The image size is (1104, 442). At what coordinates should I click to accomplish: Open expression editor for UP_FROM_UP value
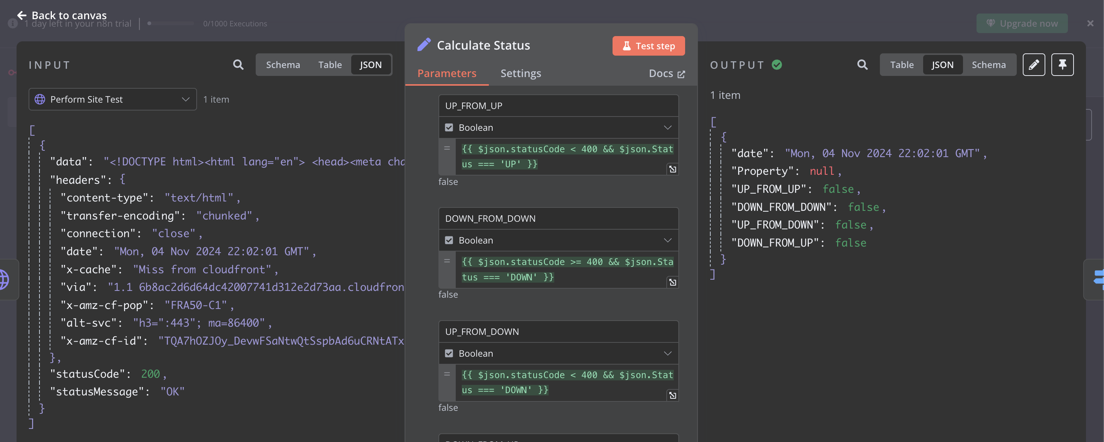[x=672, y=169]
